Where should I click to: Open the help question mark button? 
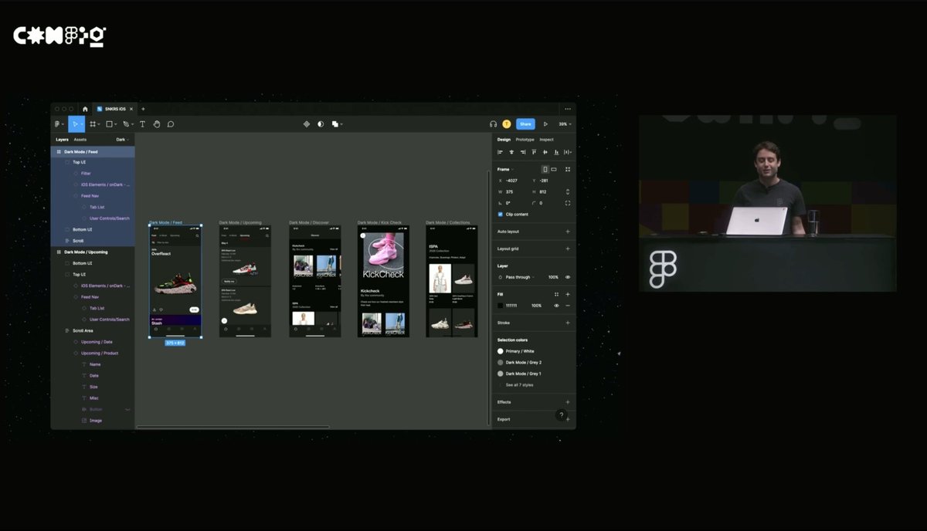point(562,415)
